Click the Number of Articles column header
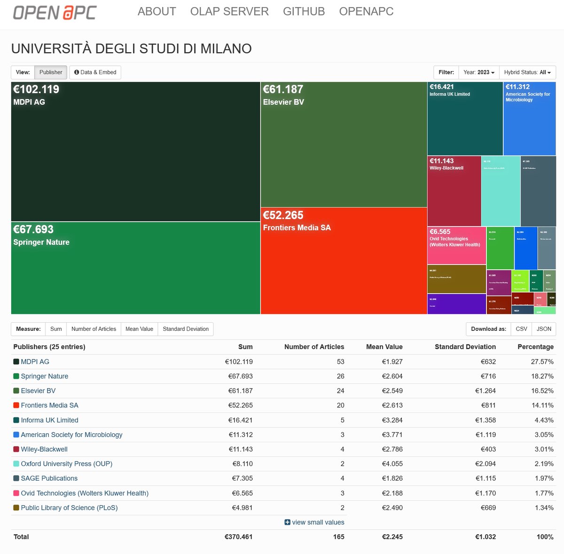The image size is (564, 554). pos(314,347)
